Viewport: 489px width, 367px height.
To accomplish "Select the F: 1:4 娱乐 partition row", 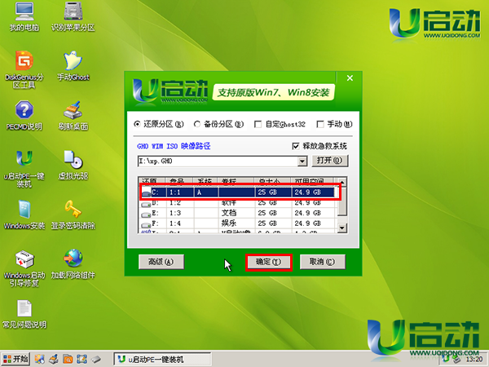I will tap(239, 223).
